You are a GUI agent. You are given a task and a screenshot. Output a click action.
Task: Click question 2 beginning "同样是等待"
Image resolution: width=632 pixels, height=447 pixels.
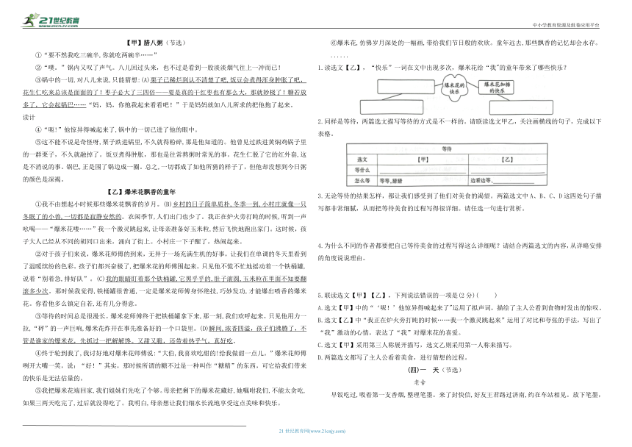pyautogui.click(x=459, y=127)
